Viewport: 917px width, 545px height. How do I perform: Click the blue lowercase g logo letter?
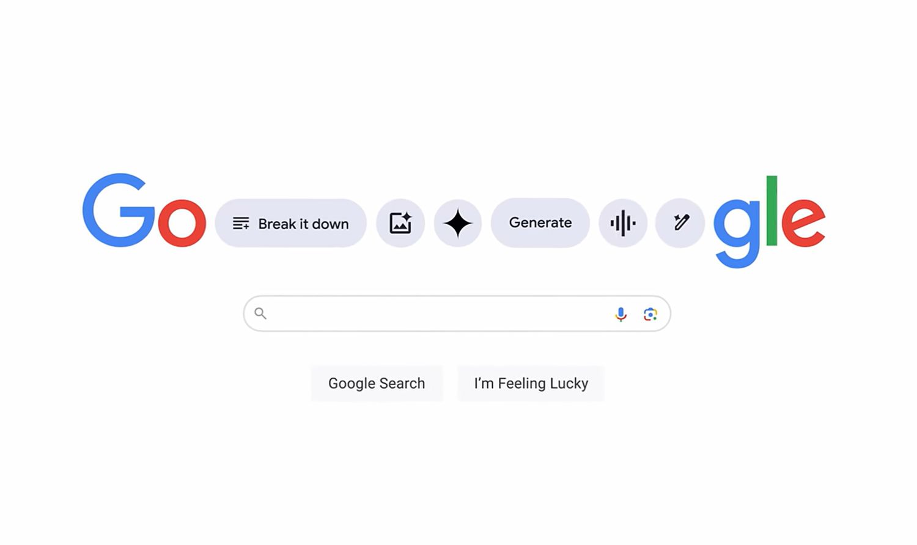point(737,232)
